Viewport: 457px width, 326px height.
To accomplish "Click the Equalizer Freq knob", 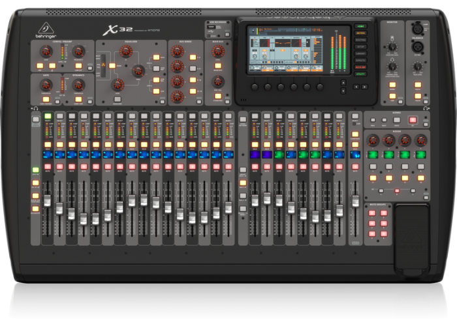I will click(138, 70).
